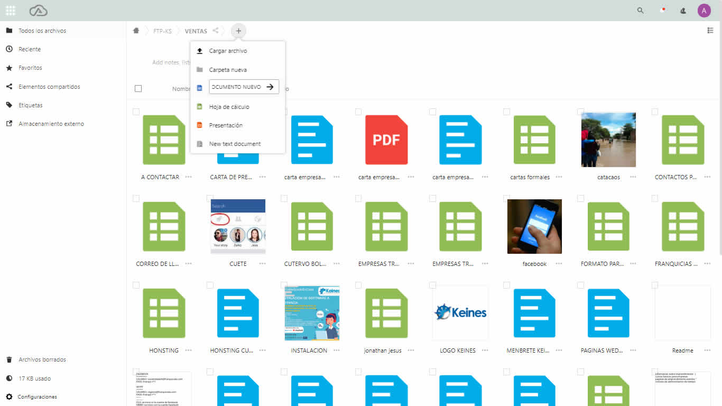
Task: Check the catacaos image checkbox
Action: click(580, 112)
